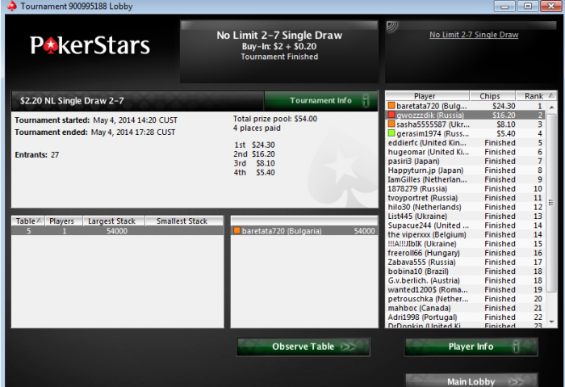Sort tables by Table column header

[28, 221]
